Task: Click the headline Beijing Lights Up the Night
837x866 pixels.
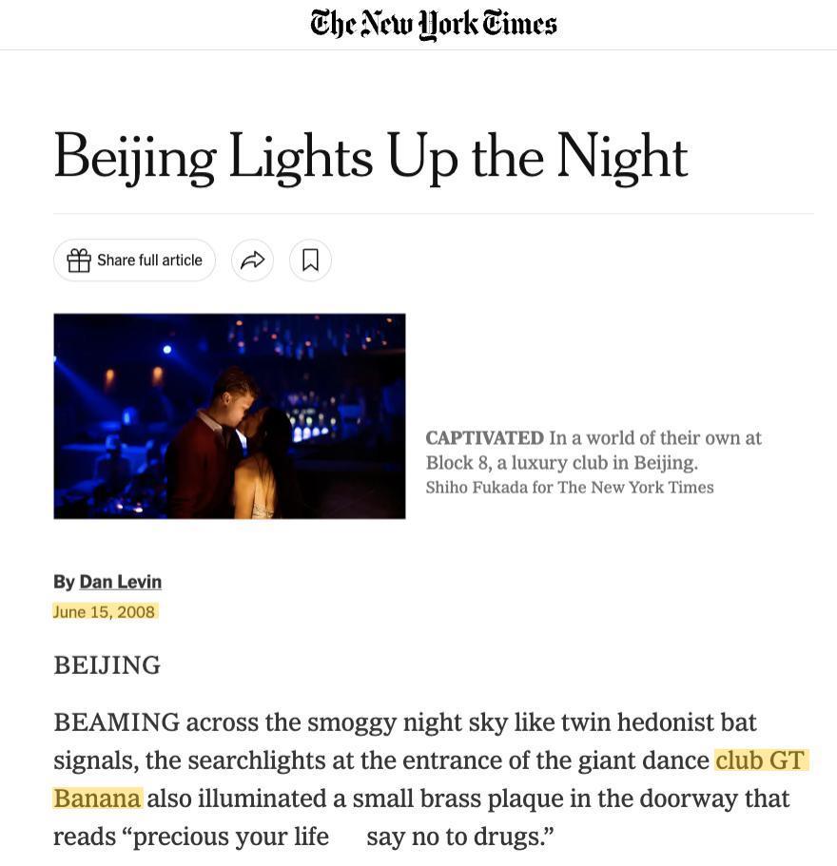Action: point(370,157)
